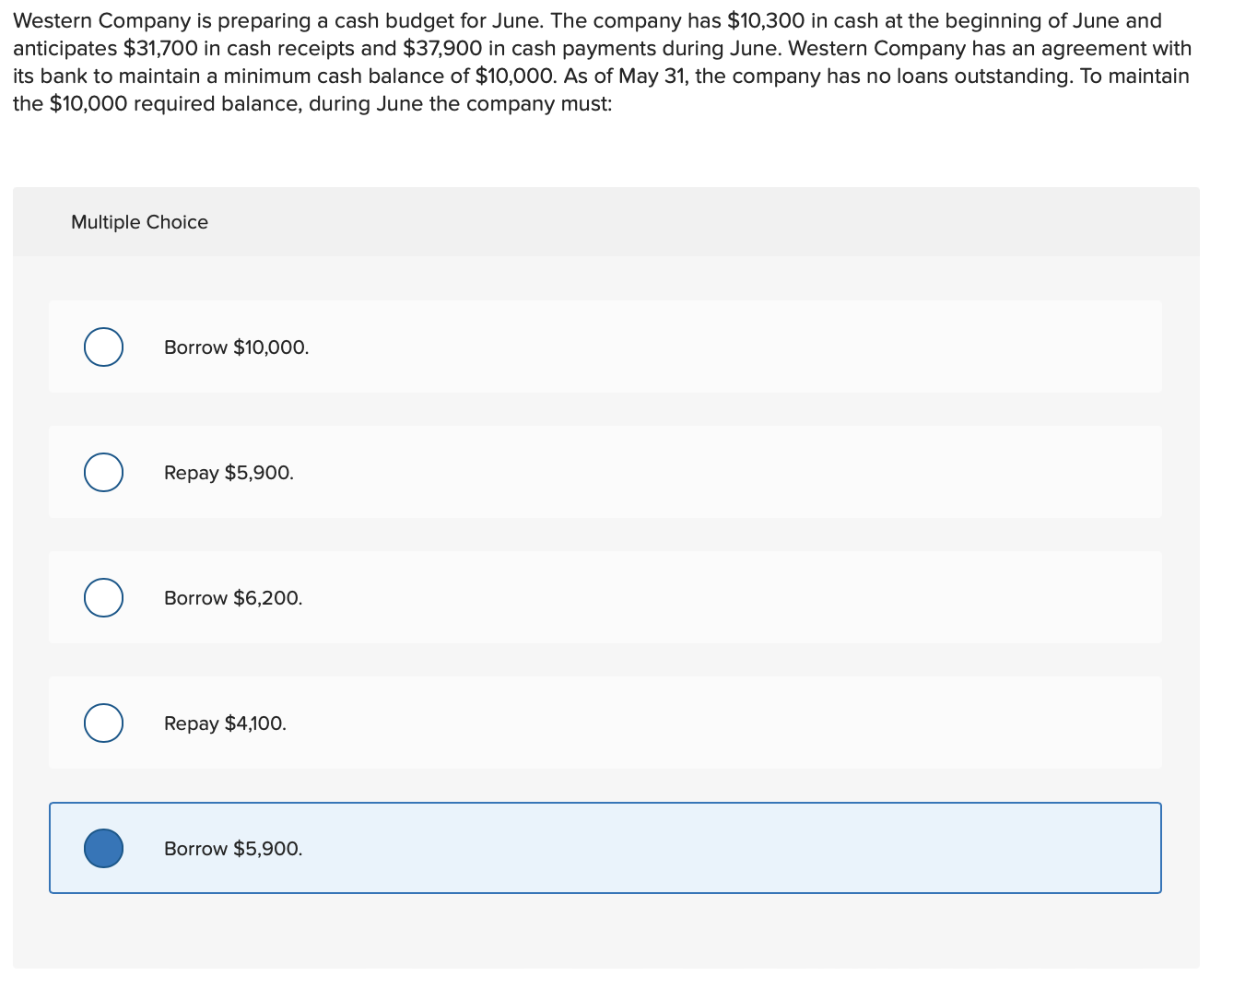This screenshot has height=988, width=1257.
Task: Deselect the currently chosen 'Borrow $5,900' option
Action: [x=103, y=848]
